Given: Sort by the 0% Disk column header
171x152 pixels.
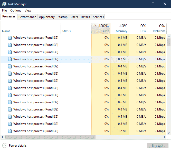Looking at the screenshot, I should tap(138, 28).
